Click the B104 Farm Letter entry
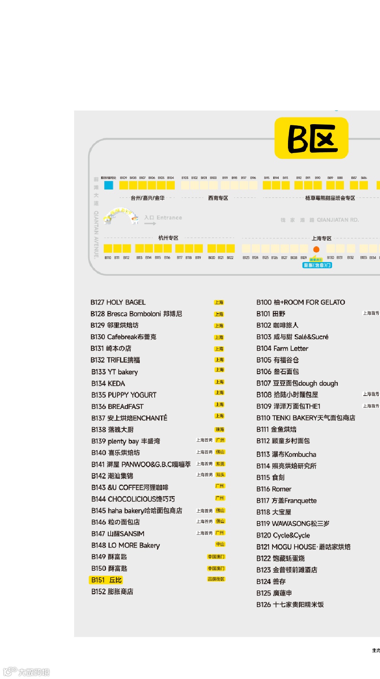 pos(282,348)
